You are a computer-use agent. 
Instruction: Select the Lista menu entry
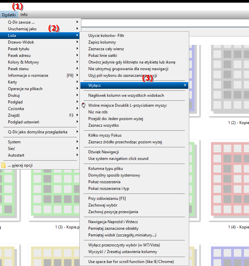[40, 36]
